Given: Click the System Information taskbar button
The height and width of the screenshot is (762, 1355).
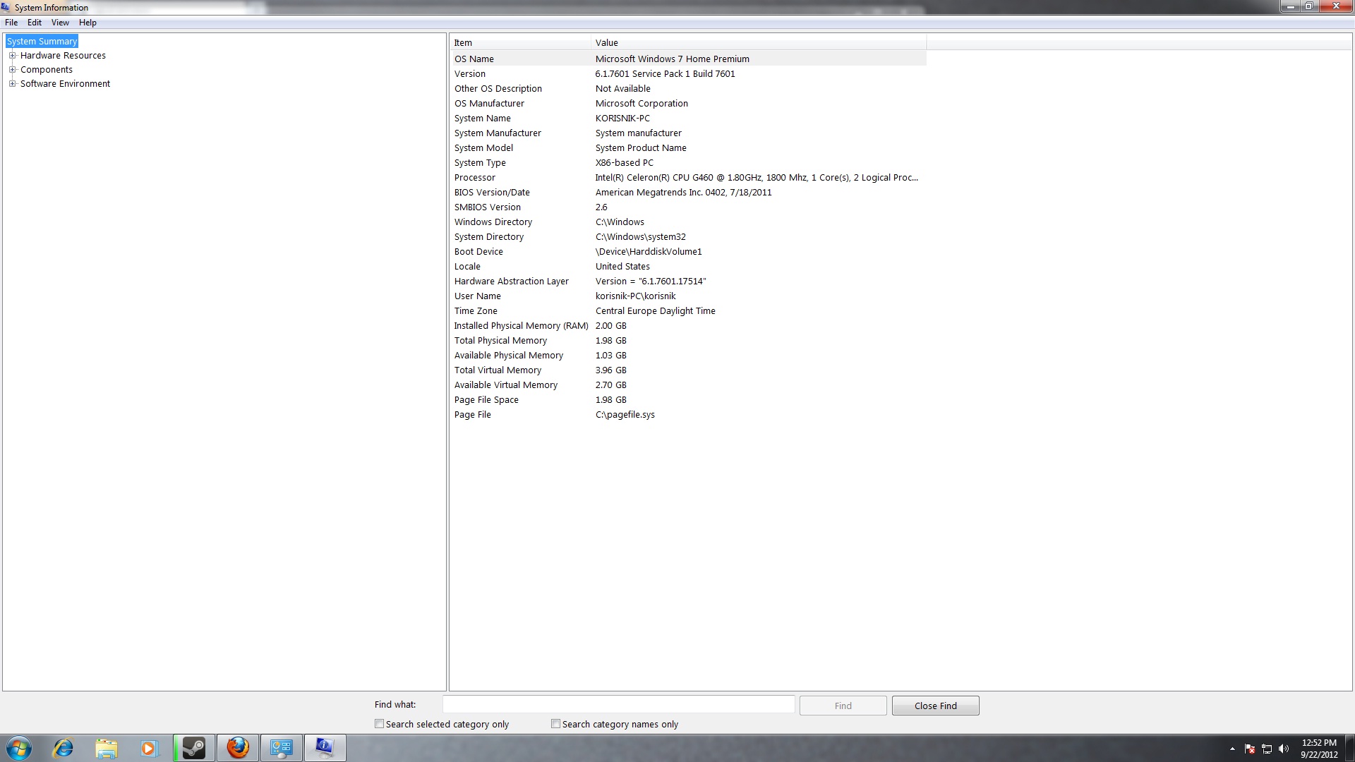Looking at the screenshot, I should pyautogui.click(x=325, y=748).
